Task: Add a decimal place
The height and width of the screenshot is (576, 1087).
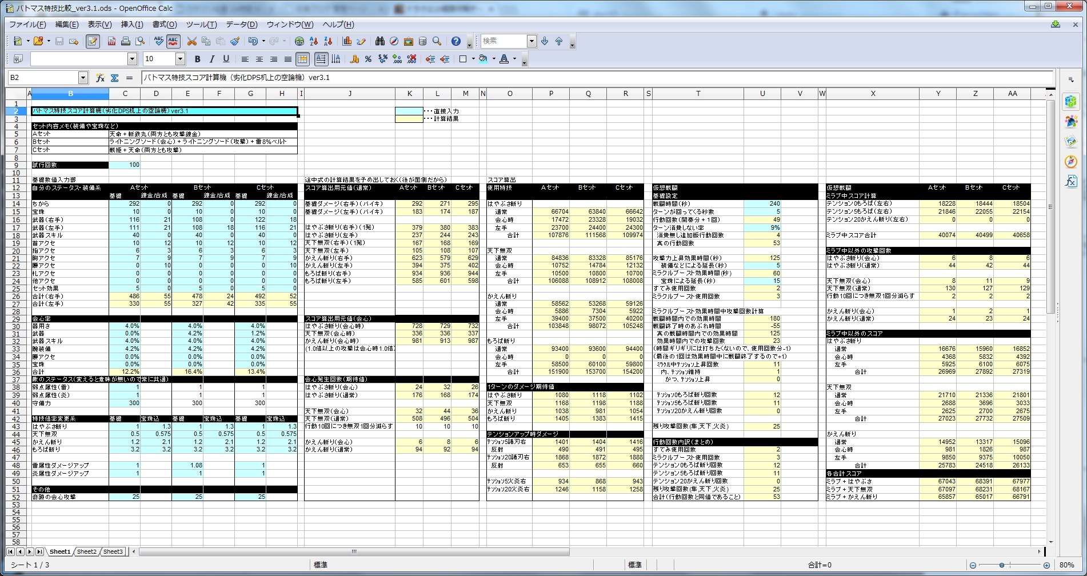Action: point(397,59)
